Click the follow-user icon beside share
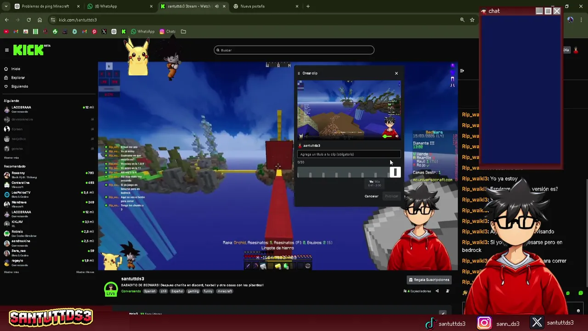588x331 pixels. [x=447, y=291]
